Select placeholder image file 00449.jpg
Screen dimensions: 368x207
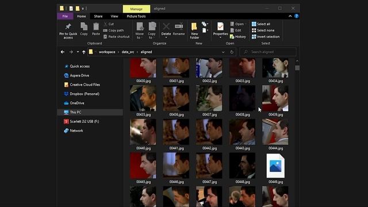275,166
